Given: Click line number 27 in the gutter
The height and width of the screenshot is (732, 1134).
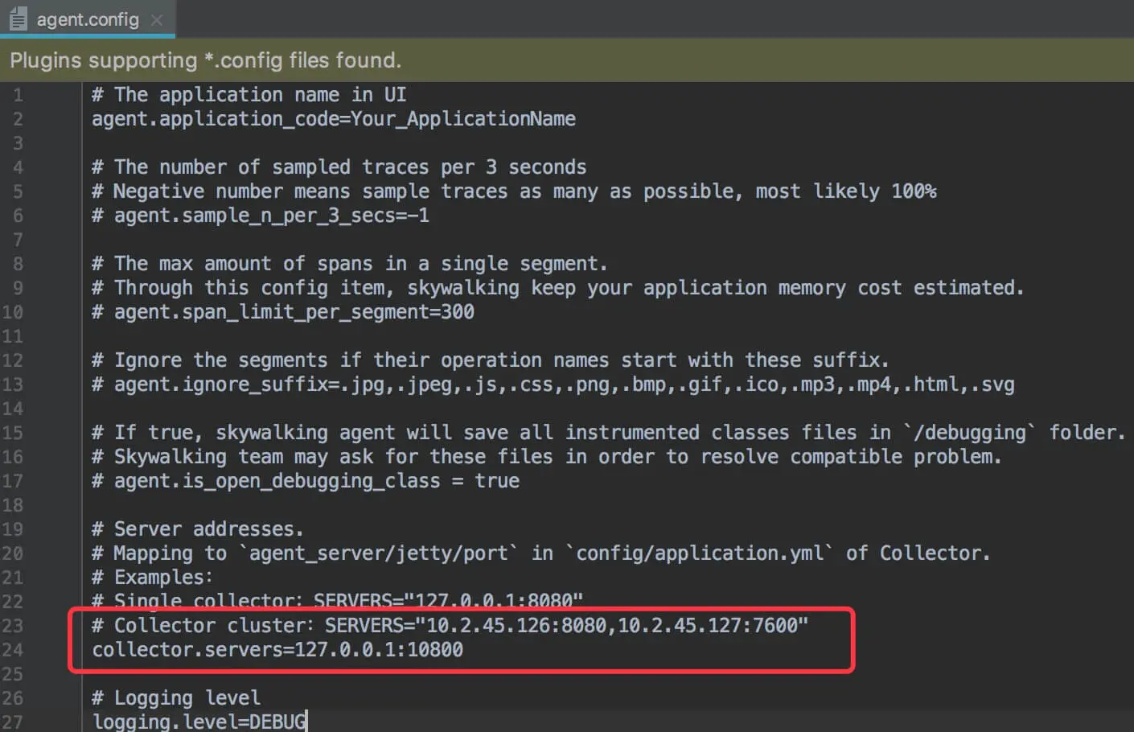Looking at the screenshot, I should [12, 722].
